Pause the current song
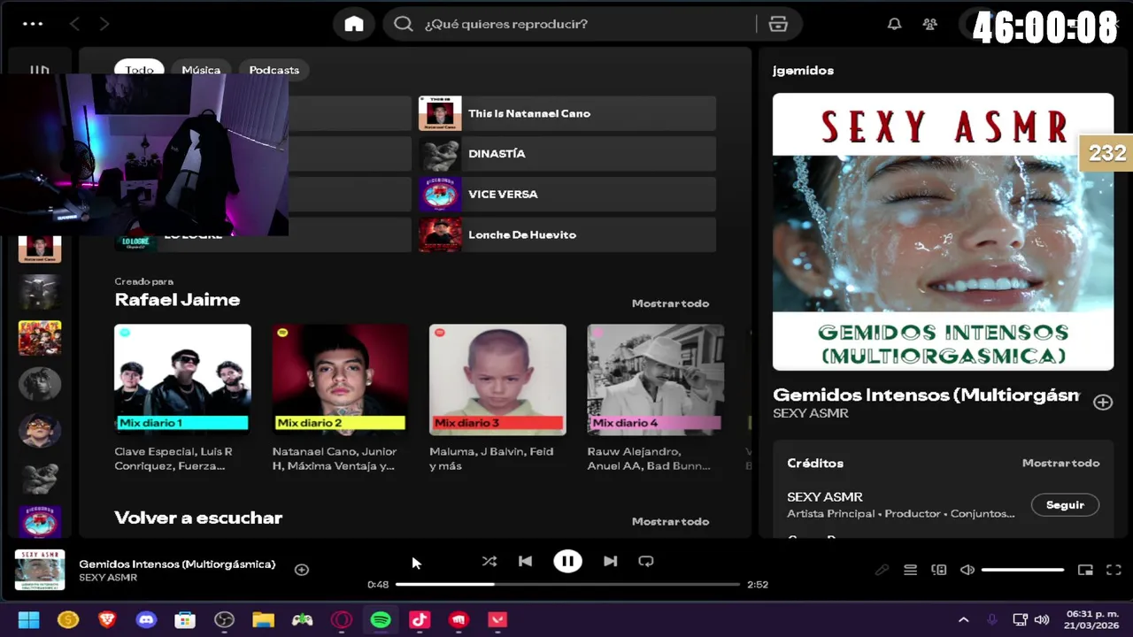Screen dimensions: 1133x637 coord(567,561)
